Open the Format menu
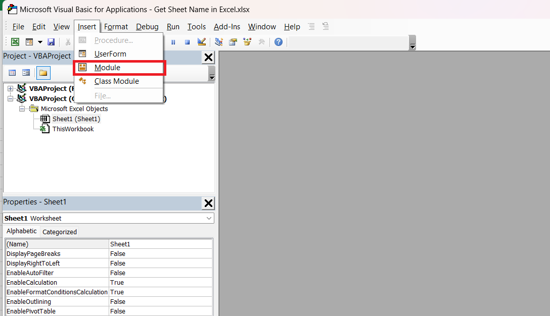Viewport: 550px width, 316px height. [x=116, y=27]
